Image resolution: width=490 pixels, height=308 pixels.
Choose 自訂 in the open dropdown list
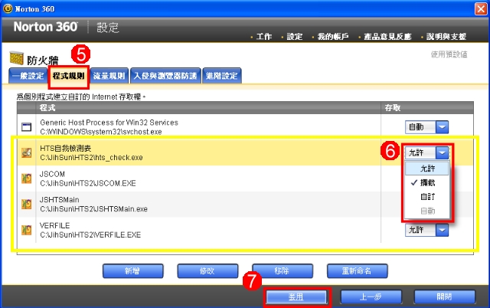coord(427,197)
